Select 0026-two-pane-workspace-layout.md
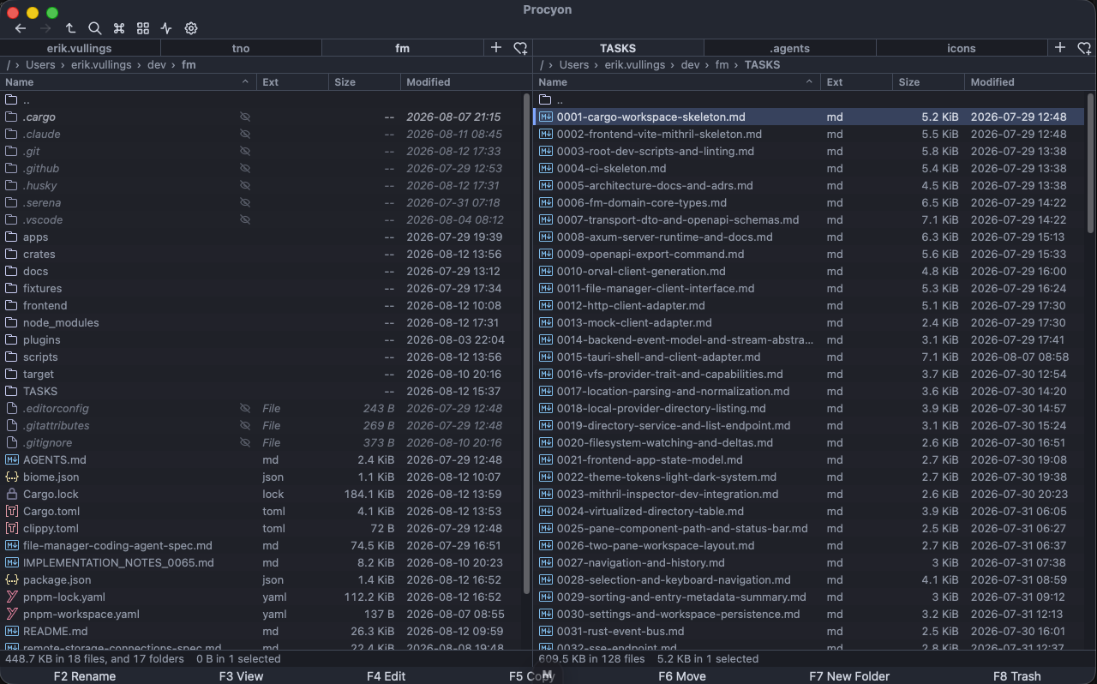1097x684 pixels. point(809,545)
